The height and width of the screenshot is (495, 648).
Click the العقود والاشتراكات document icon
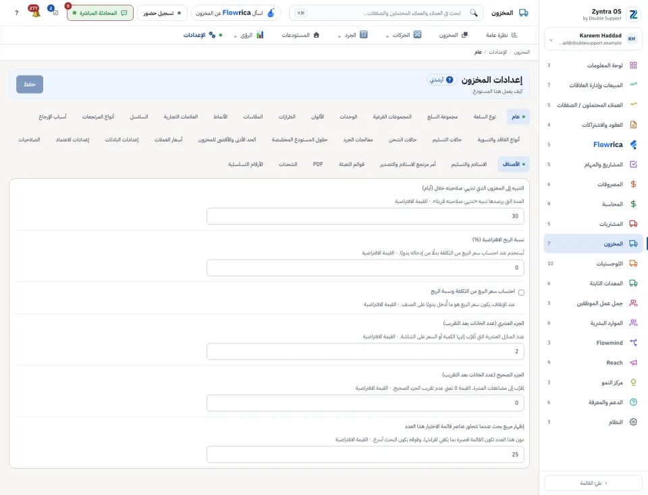[x=633, y=125]
